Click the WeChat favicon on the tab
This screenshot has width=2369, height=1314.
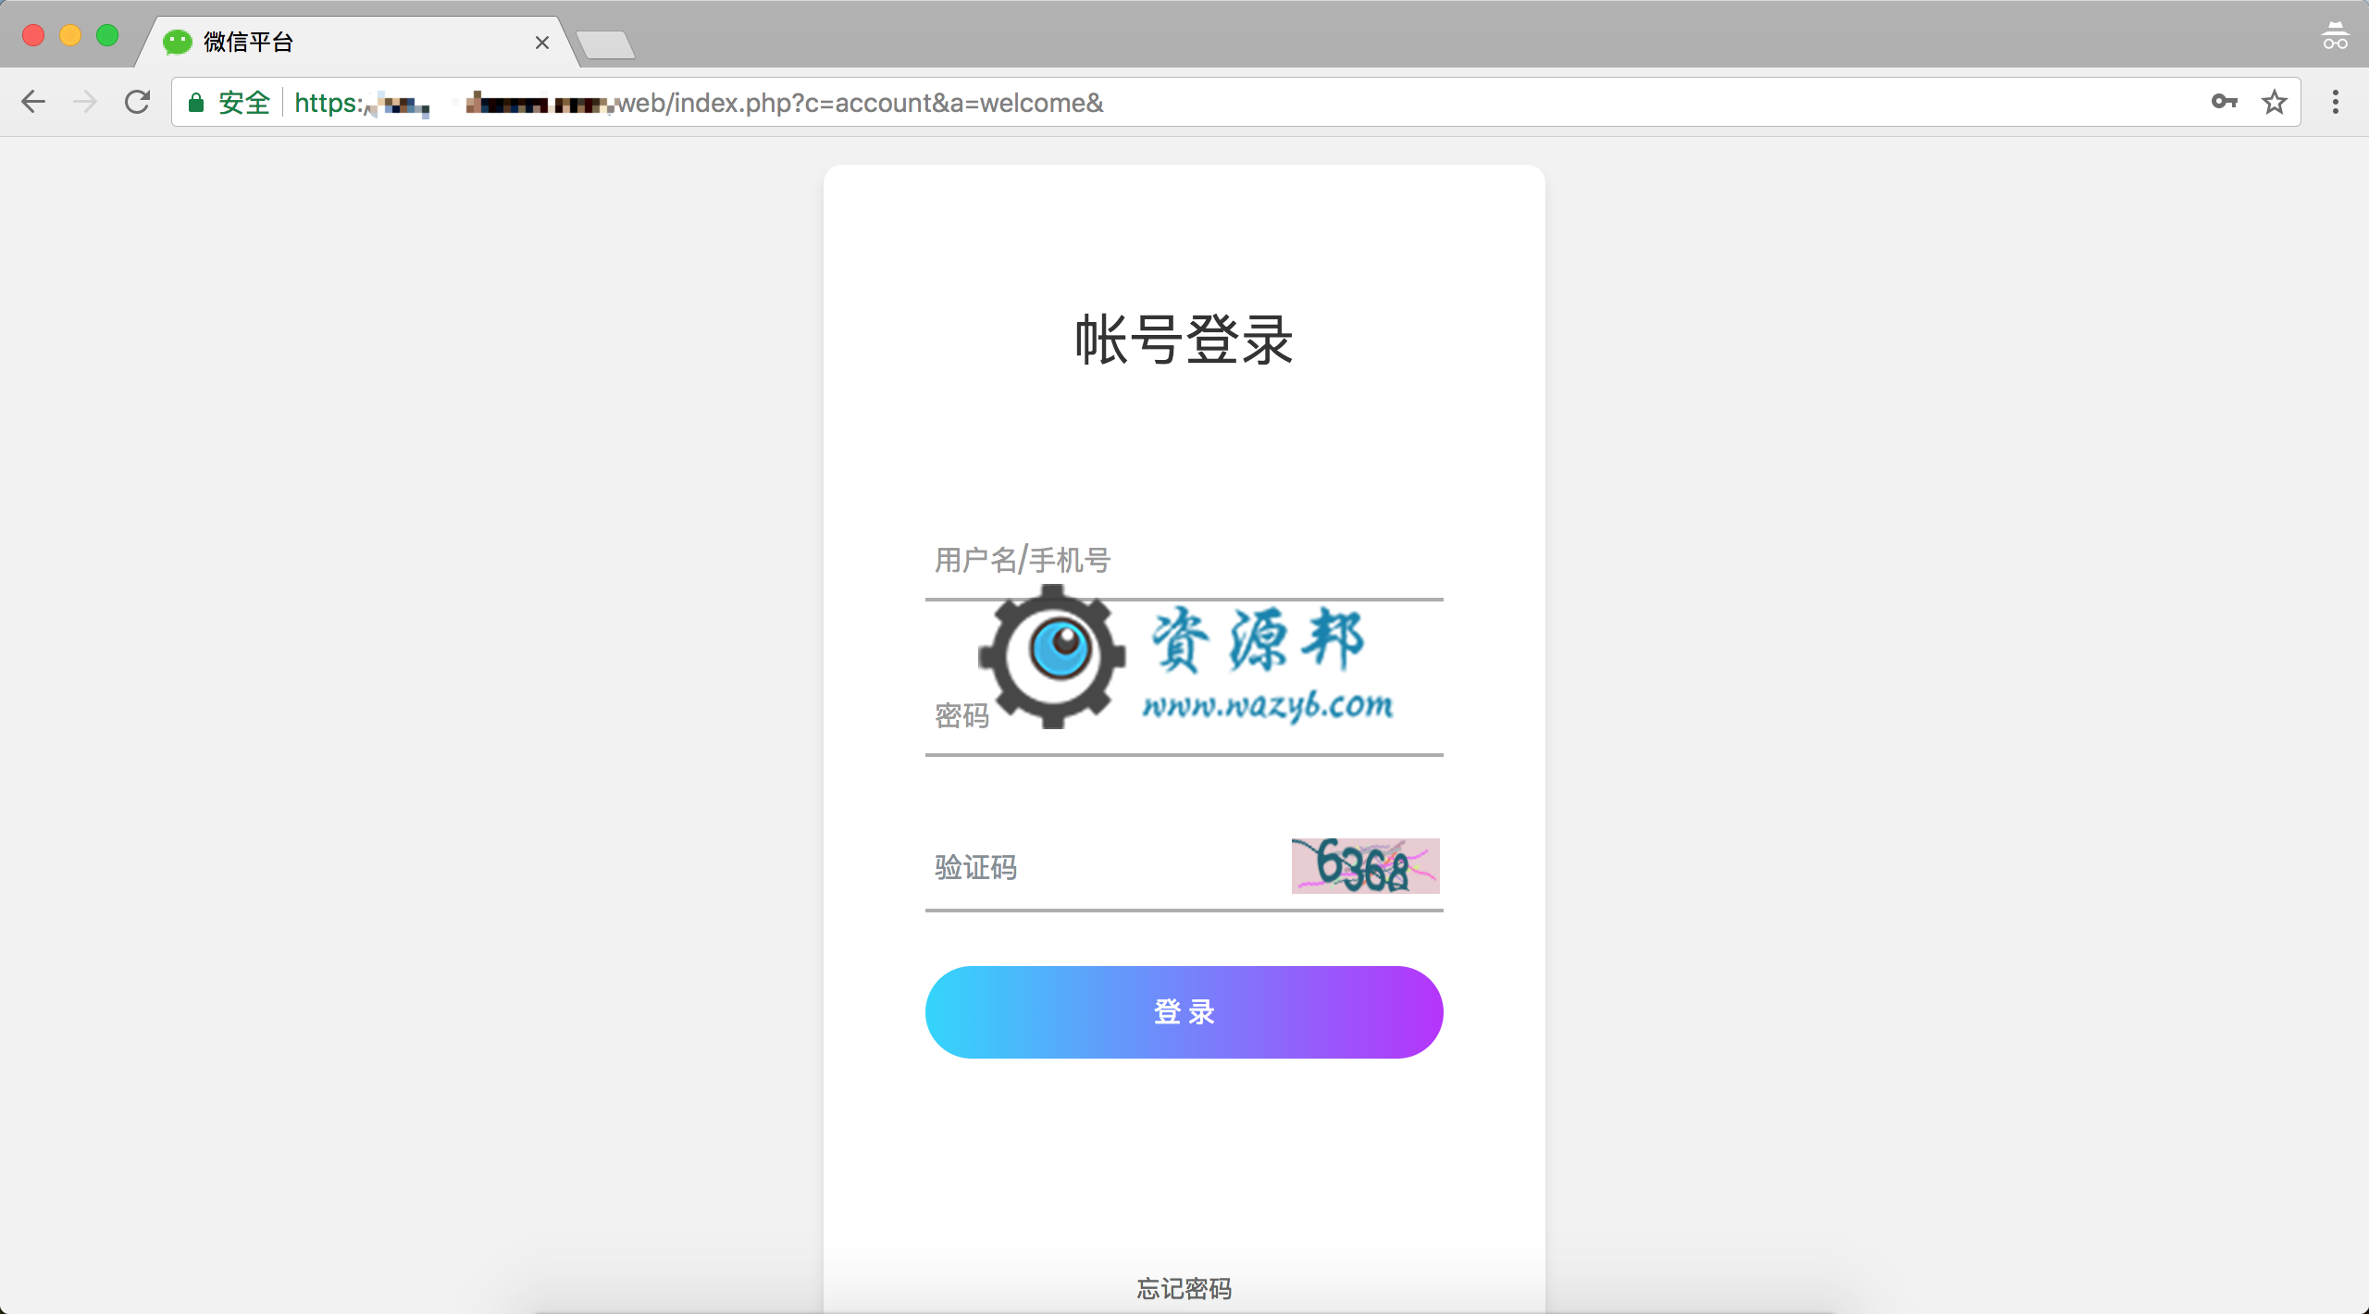pos(178,42)
